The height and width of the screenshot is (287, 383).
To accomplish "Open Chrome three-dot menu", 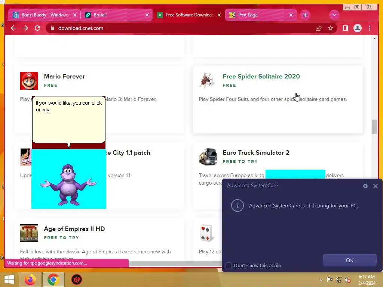I will point(370,28).
